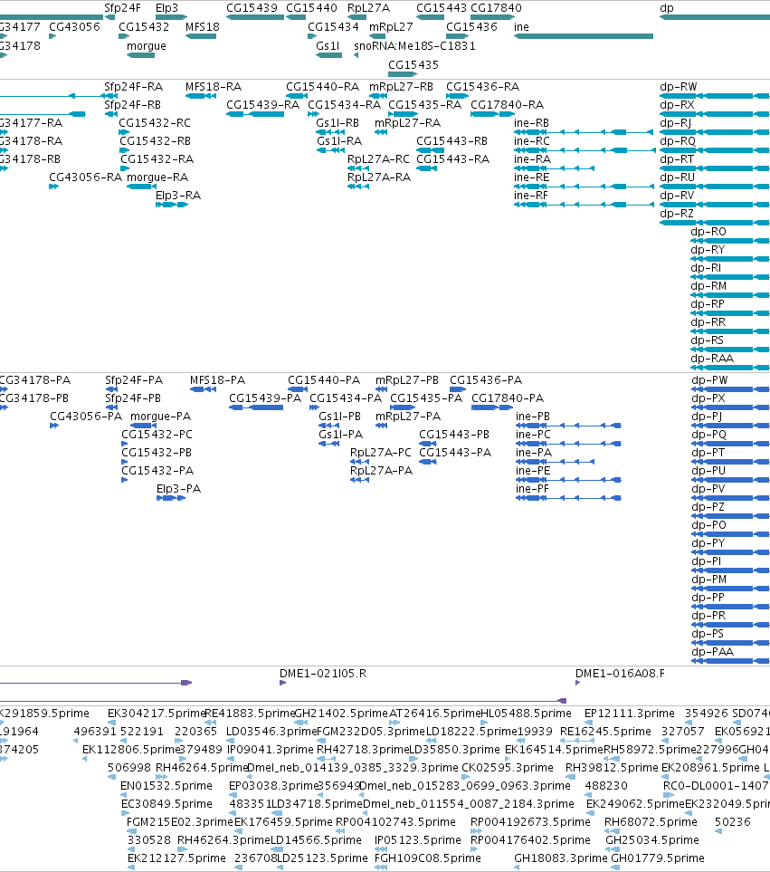Select transcript CG15436-RA
Image resolution: width=770 pixels, height=872 pixels.
(483, 87)
